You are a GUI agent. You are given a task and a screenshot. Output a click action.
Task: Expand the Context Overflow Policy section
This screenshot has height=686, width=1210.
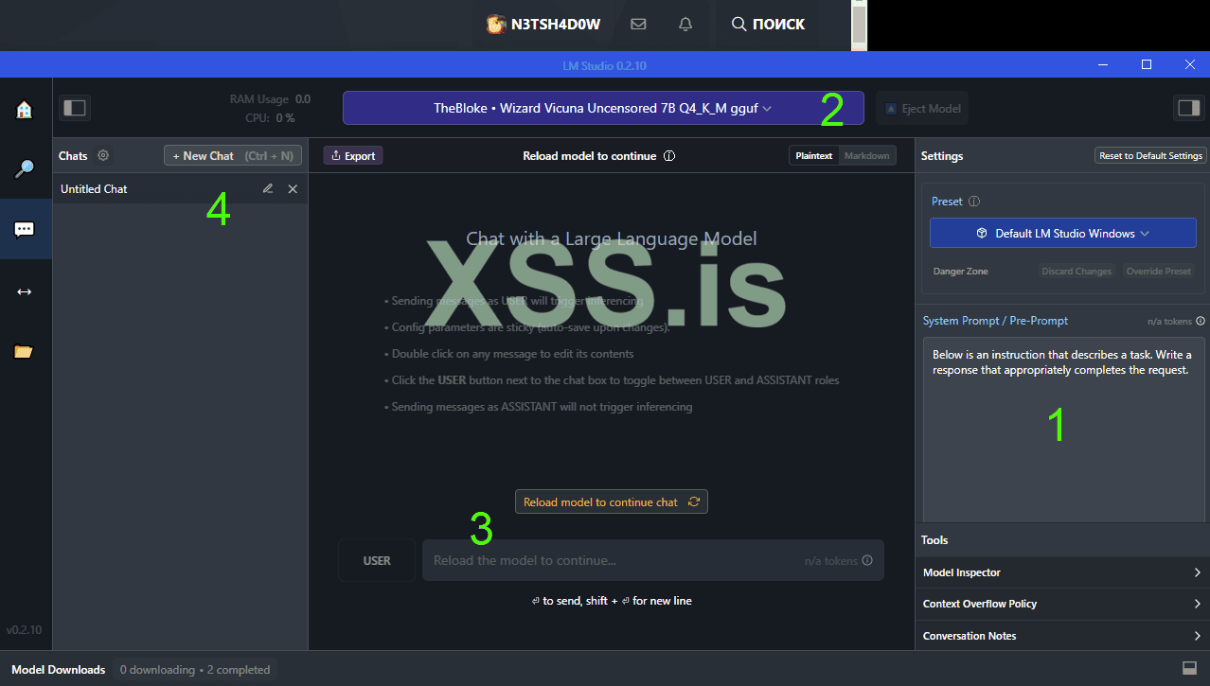tap(1062, 604)
